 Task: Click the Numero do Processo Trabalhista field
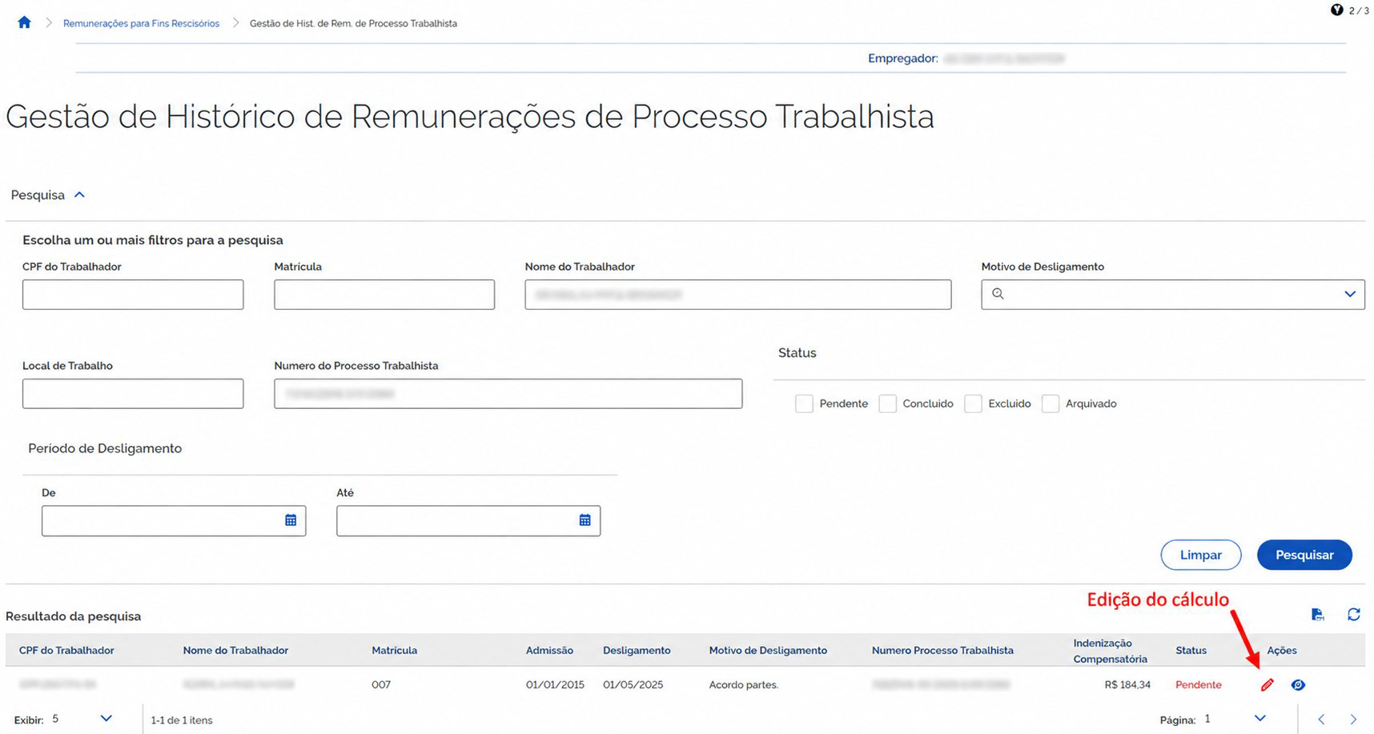point(508,394)
